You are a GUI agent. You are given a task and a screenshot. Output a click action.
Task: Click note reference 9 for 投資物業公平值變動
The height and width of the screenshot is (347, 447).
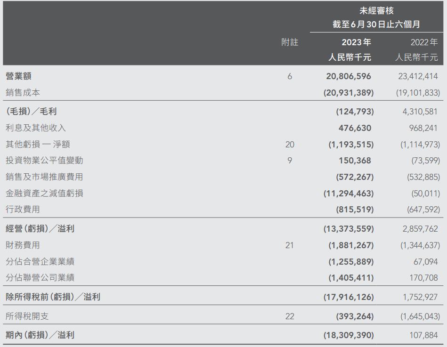290,161
